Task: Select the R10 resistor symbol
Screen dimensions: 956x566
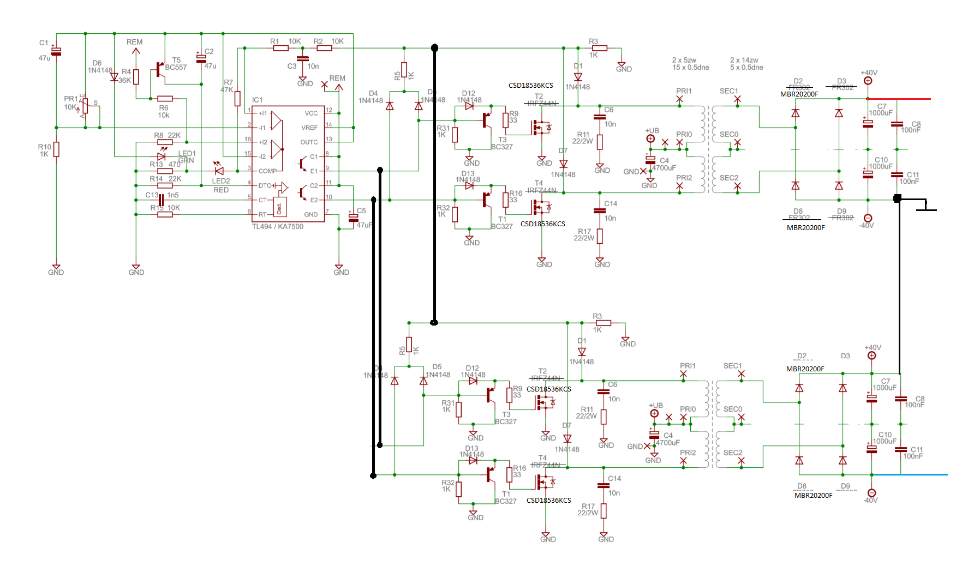Action: coord(56,149)
